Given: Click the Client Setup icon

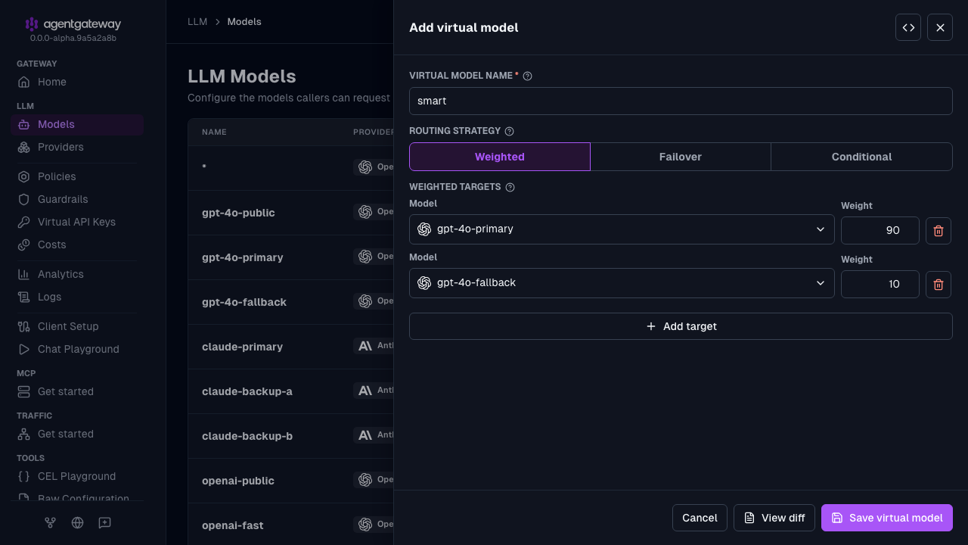Looking at the screenshot, I should coord(23,326).
